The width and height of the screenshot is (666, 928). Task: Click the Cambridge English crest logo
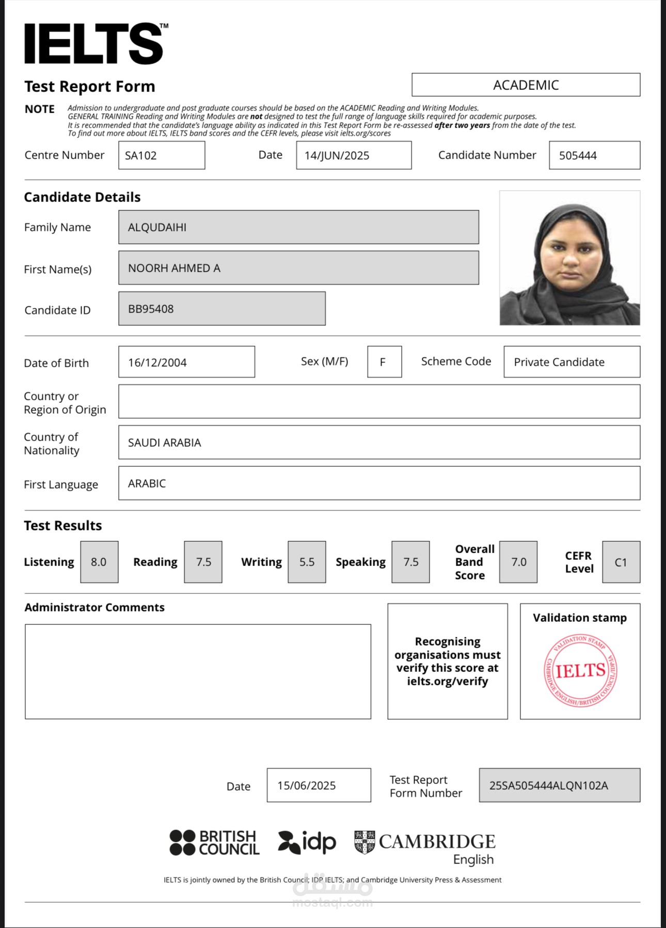coord(424,848)
